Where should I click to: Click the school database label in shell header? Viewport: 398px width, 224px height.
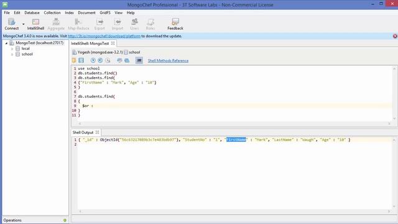(134, 52)
